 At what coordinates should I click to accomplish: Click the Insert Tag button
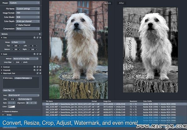pos(9,90)
